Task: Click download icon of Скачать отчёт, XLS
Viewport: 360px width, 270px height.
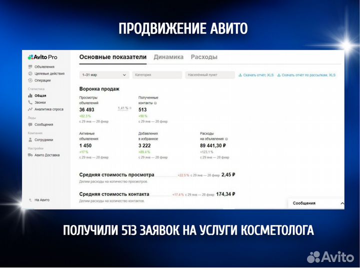Action: [240, 75]
